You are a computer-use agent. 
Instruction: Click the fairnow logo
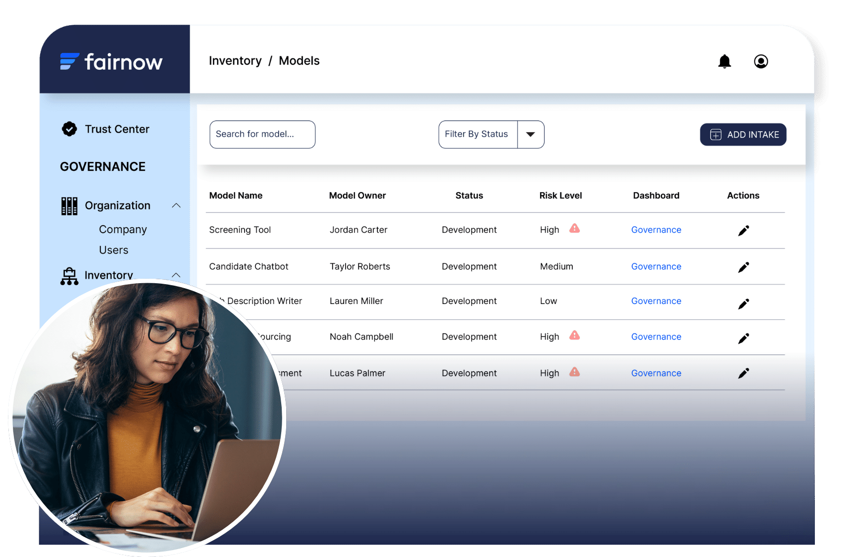click(x=111, y=61)
